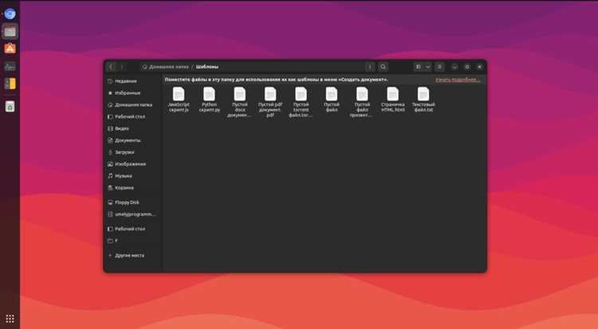The height and width of the screenshot is (329, 598).
Task: Open the hamburger main menu
Action: tap(439, 67)
